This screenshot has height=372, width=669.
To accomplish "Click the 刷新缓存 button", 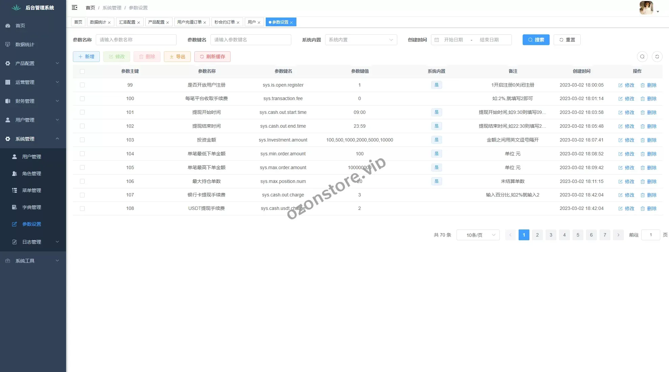I will 212,57.
